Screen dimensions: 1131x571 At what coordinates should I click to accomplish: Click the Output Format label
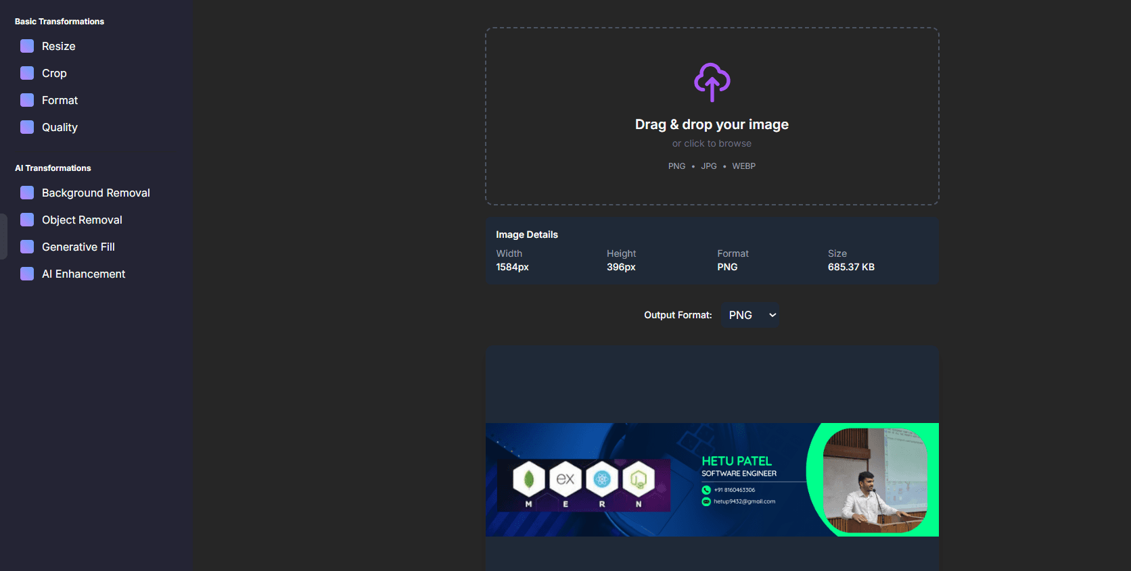point(678,315)
